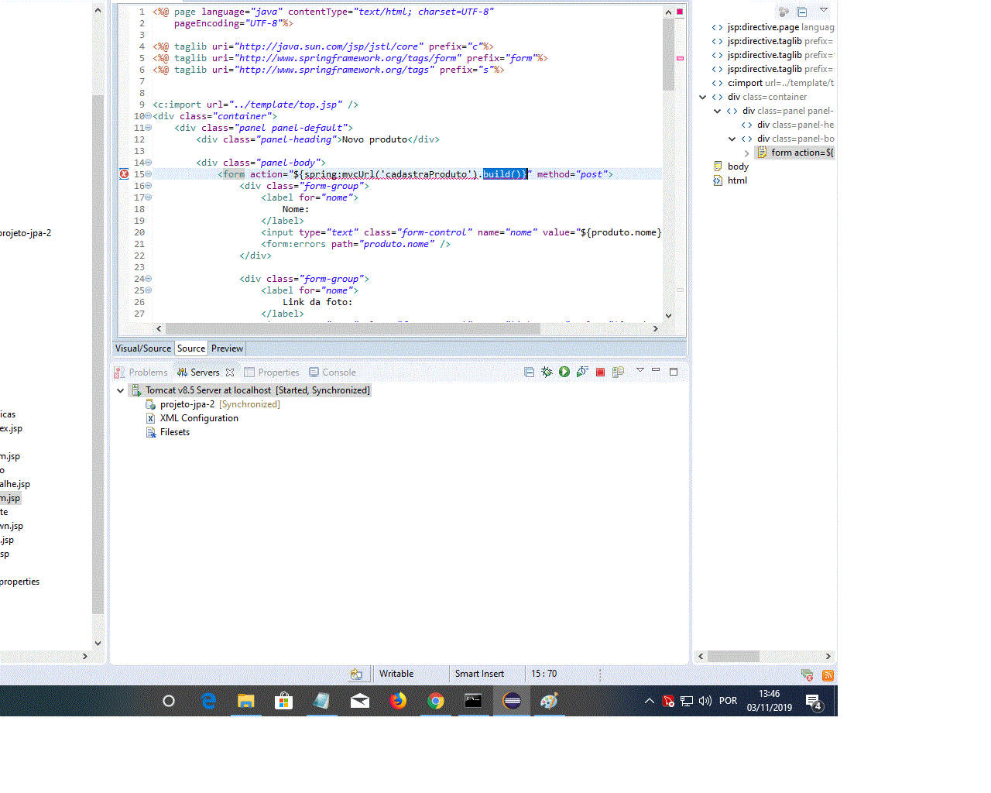The image size is (991, 793).
Task: Click the red error indicator atop the overview ruler
Action: [x=680, y=12]
